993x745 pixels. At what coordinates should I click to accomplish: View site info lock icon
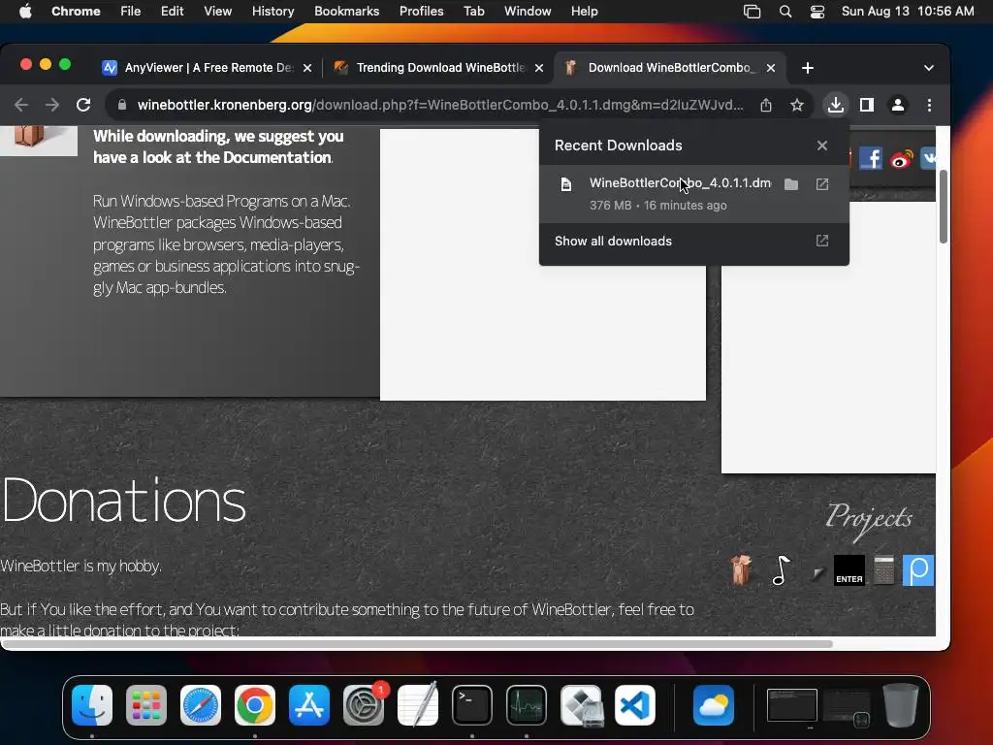[x=122, y=105]
